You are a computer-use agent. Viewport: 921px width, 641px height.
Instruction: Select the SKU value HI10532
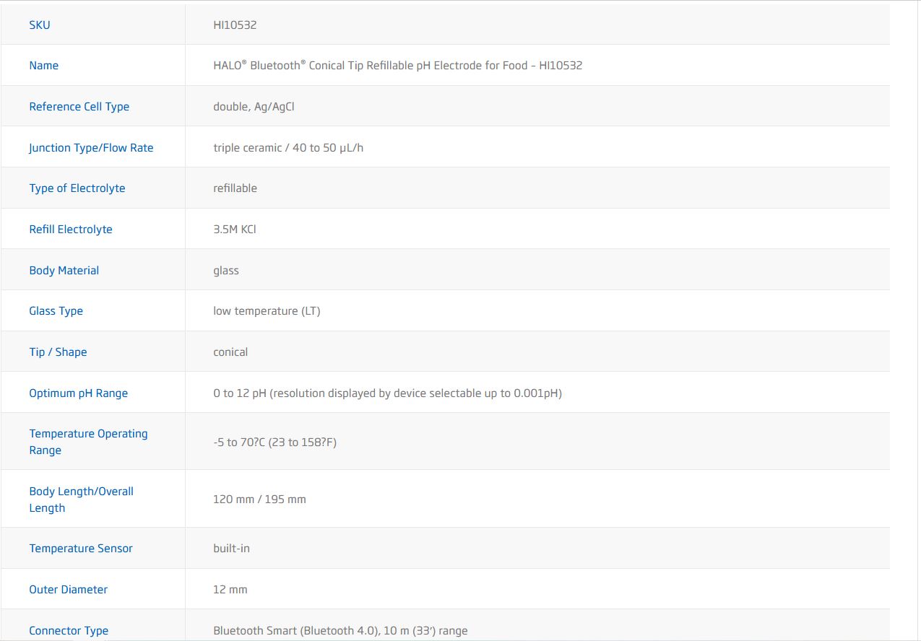point(235,25)
